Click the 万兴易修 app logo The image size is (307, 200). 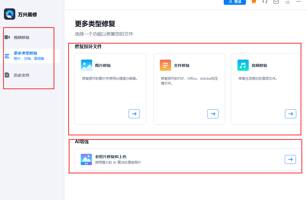pyautogui.click(x=9, y=14)
